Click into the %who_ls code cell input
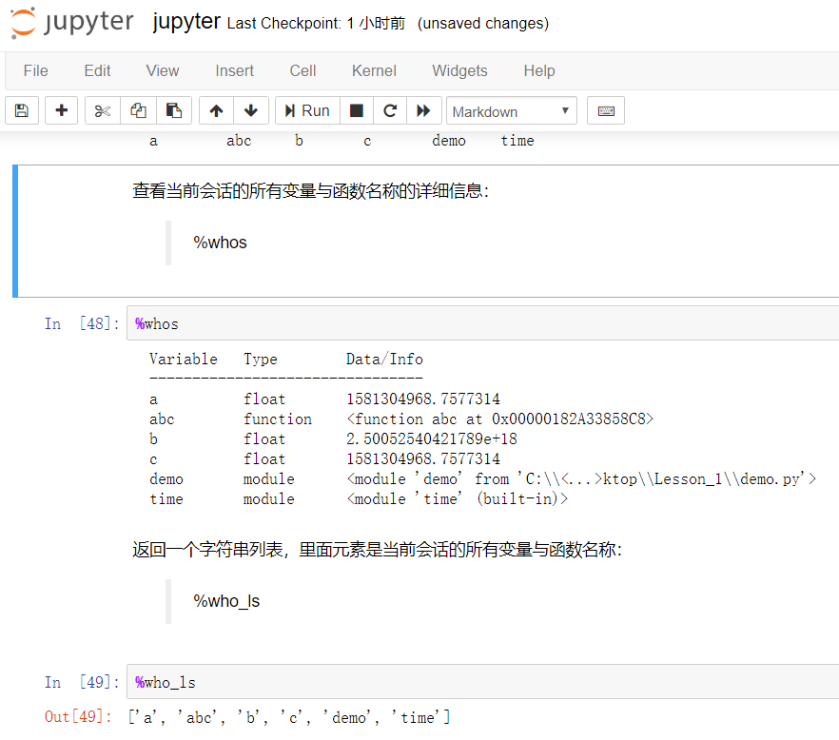Screen dimensions: 839x740 [x=482, y=682]
